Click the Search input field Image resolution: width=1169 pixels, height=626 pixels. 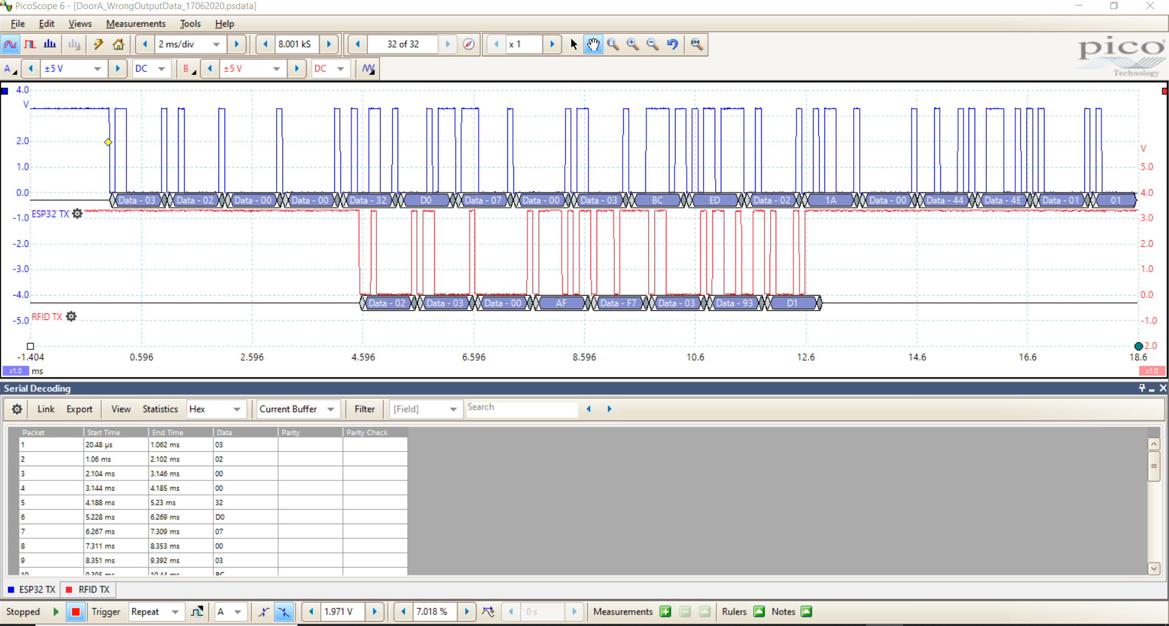522,408
